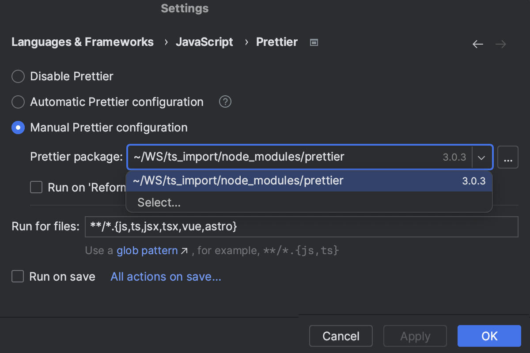
Task: Go to Languages & Frameworks breadcrumb
Action: pos(82,42)
